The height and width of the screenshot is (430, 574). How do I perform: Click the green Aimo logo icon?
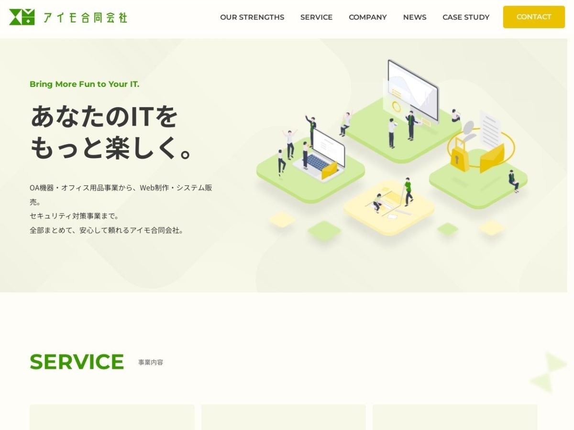tap(22, 17)
